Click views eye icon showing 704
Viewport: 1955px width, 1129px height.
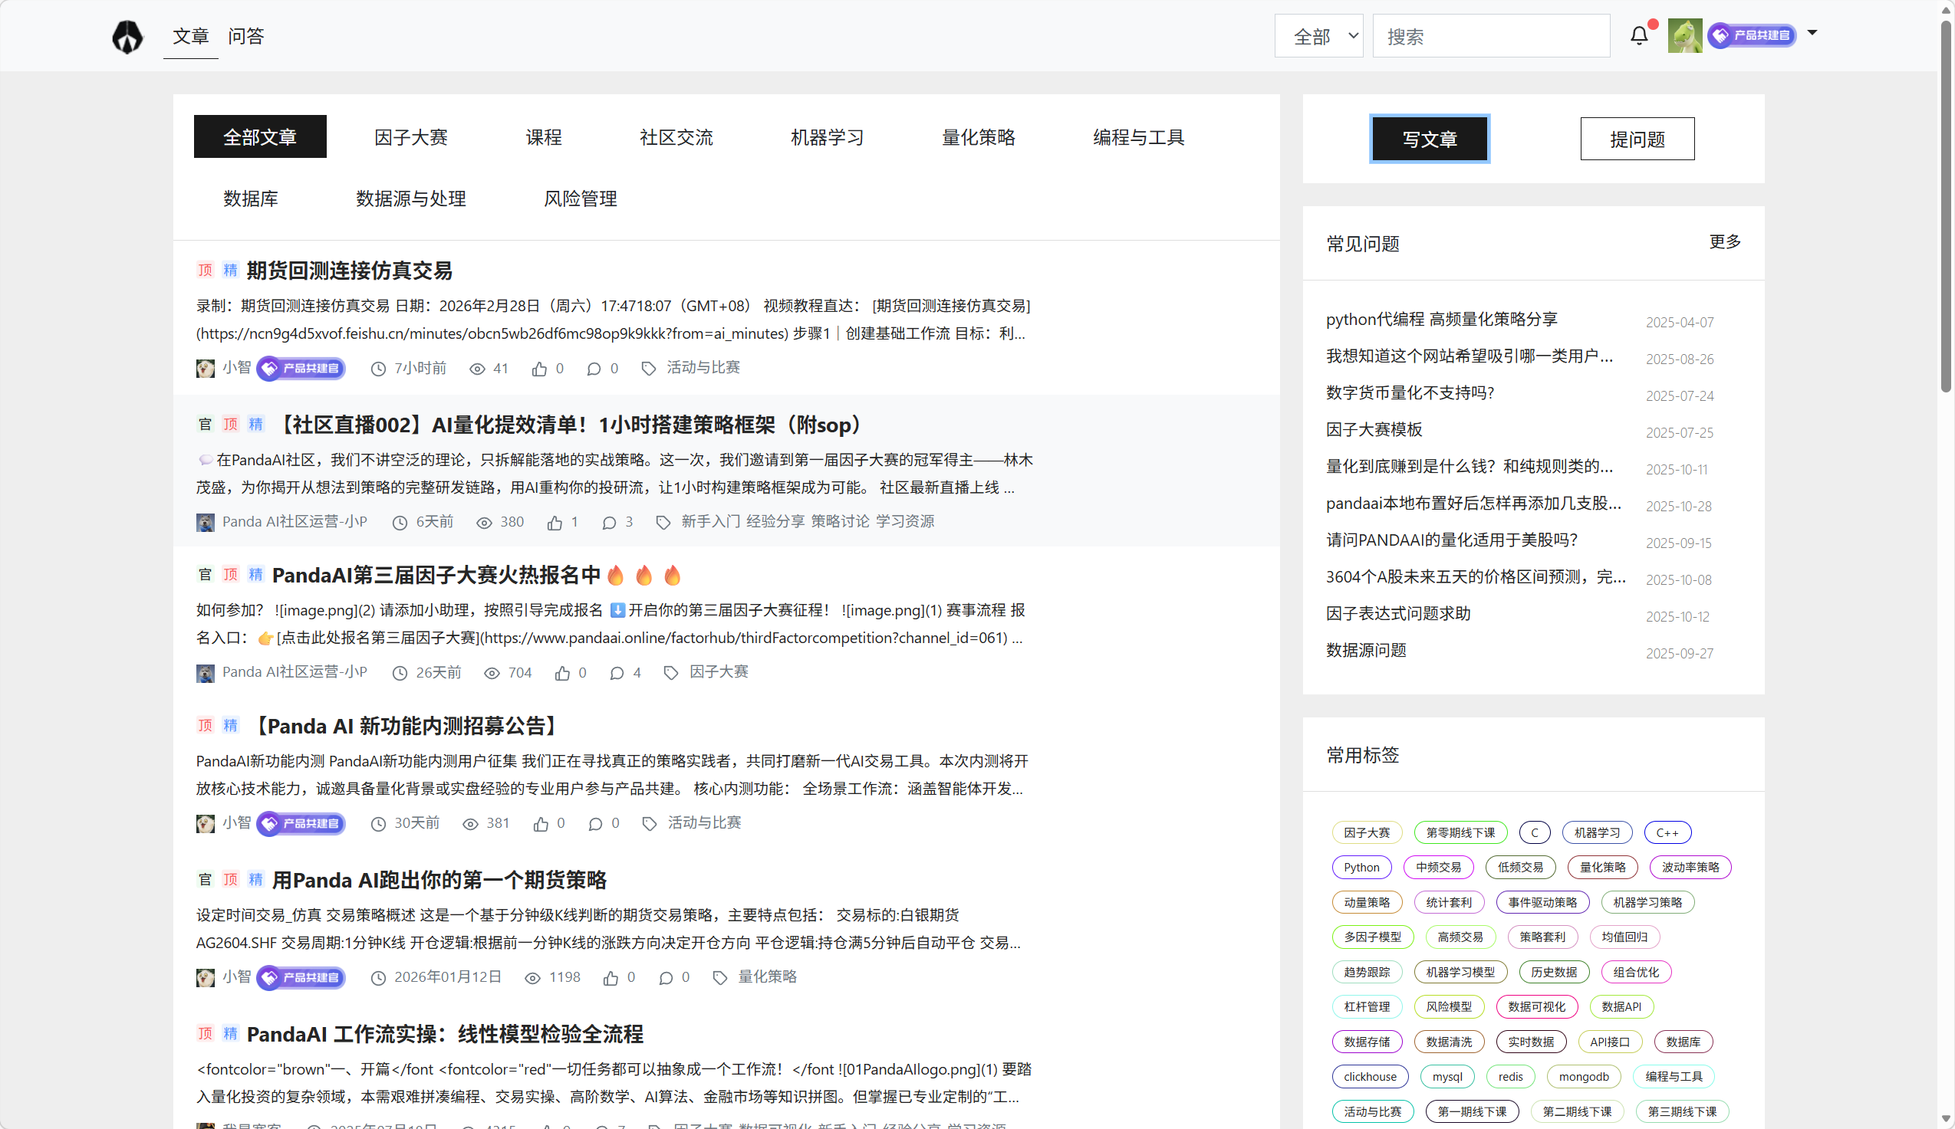tap(492, 674)
